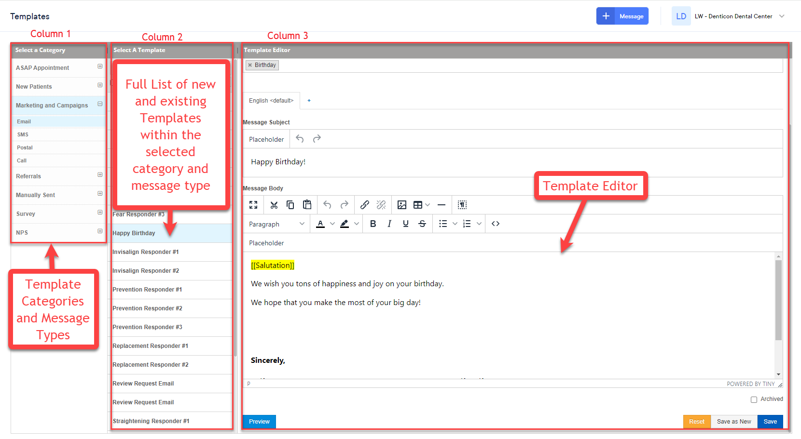This screenshot has height=439, width=801.
Task: Open Placeholder menu in Message Subject
Action: [266, 139]
